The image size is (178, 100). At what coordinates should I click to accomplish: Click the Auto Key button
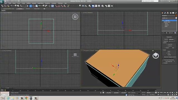144,92
